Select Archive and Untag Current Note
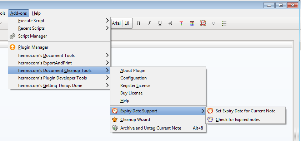The image size is (301, 141). (158, 128)
